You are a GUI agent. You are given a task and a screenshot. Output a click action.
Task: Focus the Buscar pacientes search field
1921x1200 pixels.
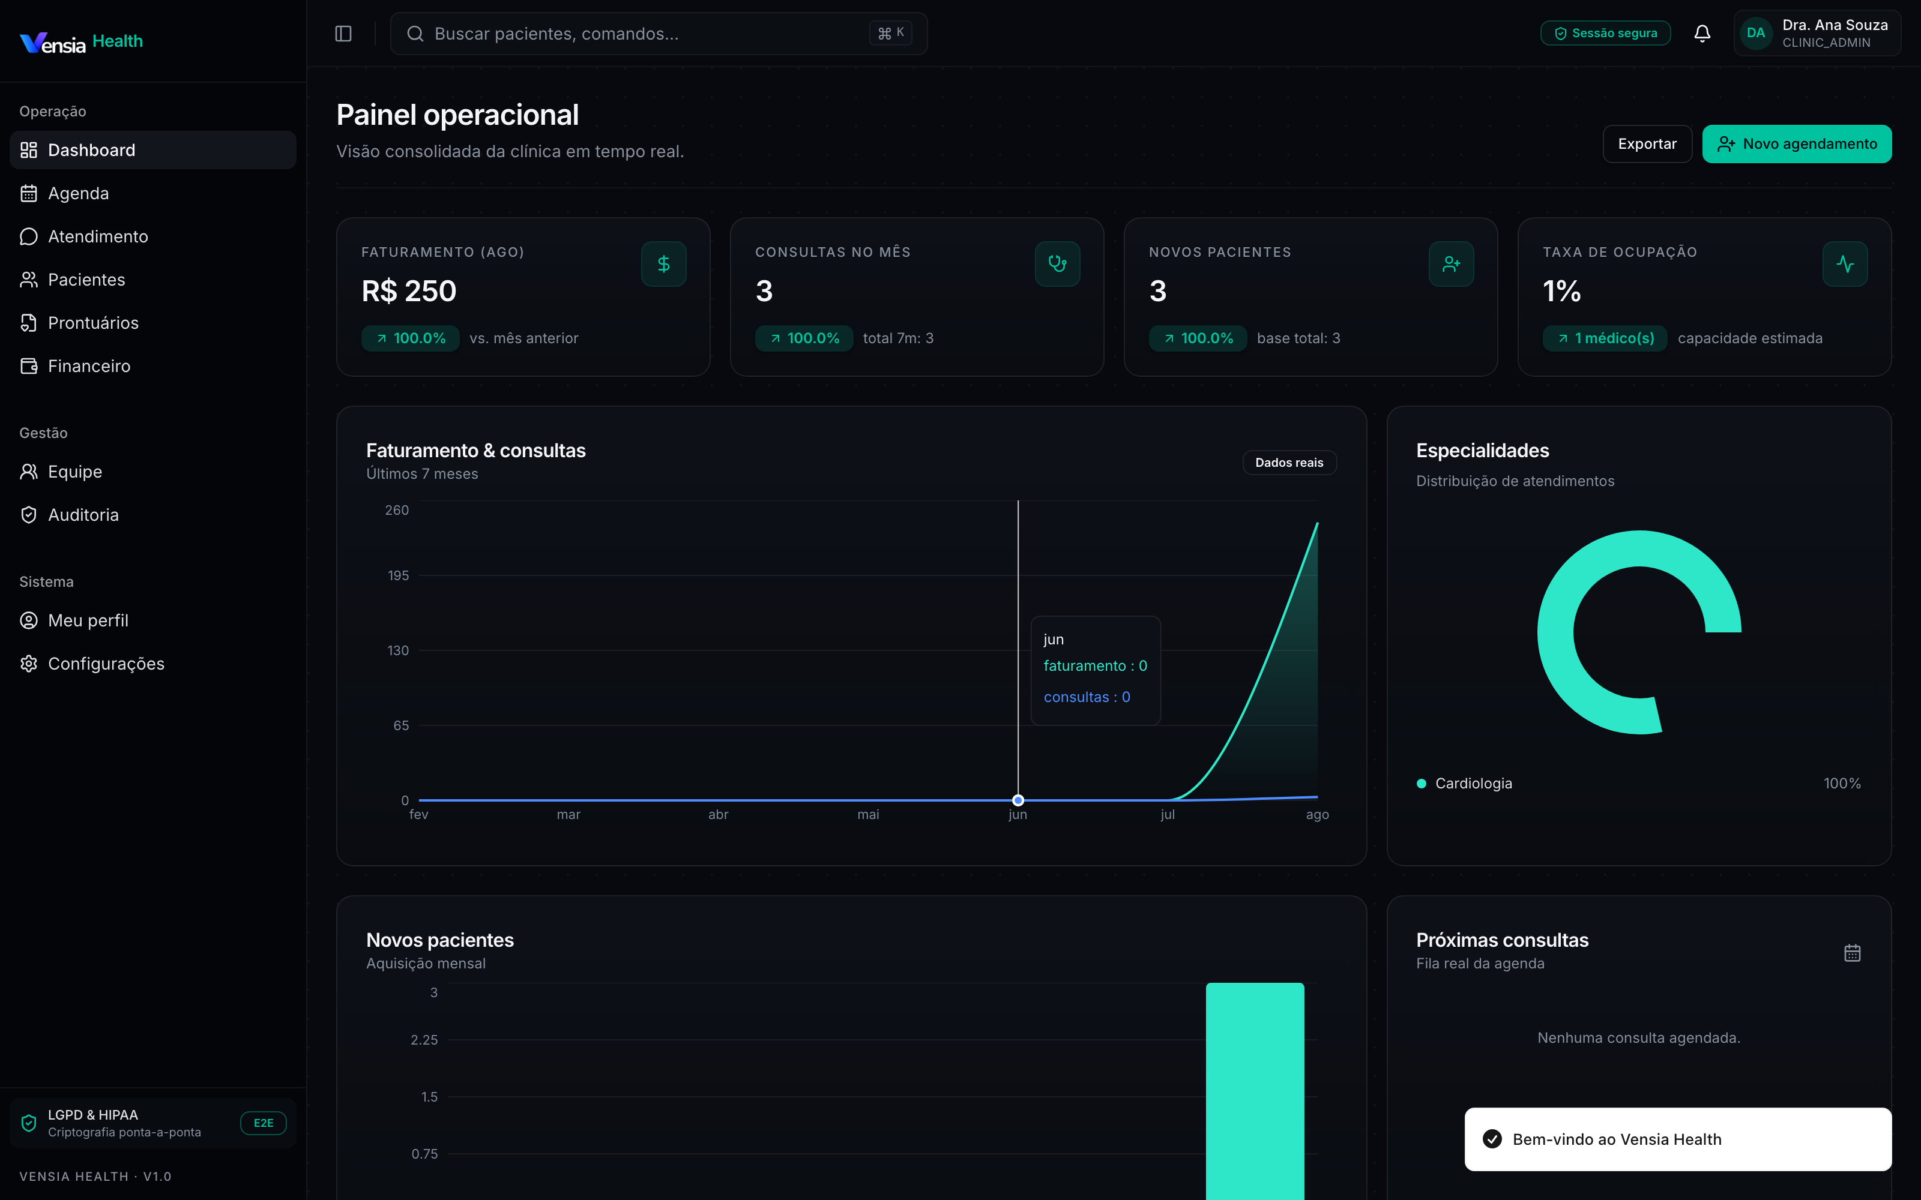coord(659,34)
